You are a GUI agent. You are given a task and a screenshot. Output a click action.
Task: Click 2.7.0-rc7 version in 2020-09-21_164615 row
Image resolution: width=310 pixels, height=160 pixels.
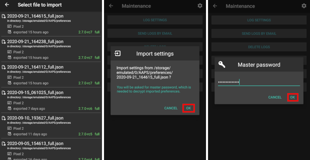(85, 32)
